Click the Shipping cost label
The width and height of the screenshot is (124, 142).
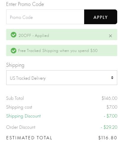click(19, 107)
